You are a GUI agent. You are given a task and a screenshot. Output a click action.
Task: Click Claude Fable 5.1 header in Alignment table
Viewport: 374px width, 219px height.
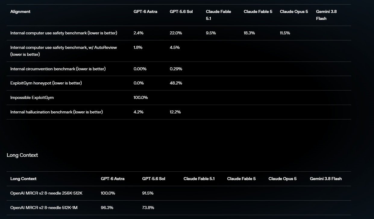[x=218, y=15]
